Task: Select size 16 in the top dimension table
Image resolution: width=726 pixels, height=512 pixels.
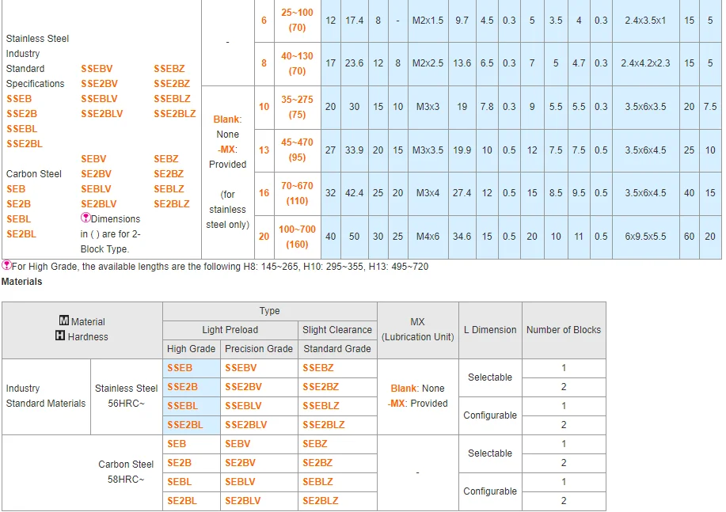Action: (x=264, y=192)
